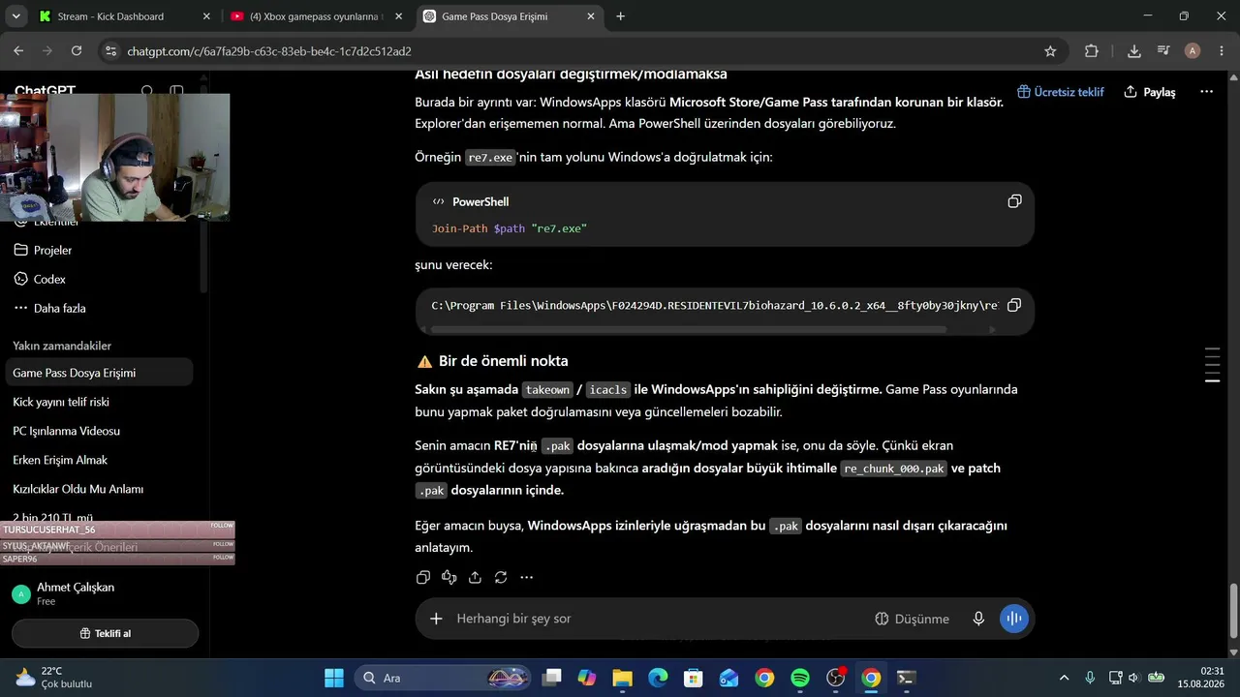Image resolution: width=1240 pixels, height=697 pixels.
Task: Show hidden system tray icons
Action: click(x=1065, y=678)
